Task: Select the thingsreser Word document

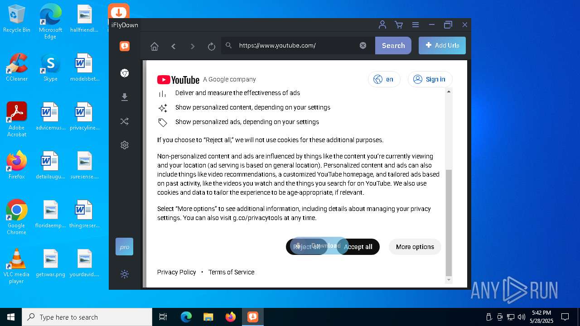Action: (x=84, y=214)
